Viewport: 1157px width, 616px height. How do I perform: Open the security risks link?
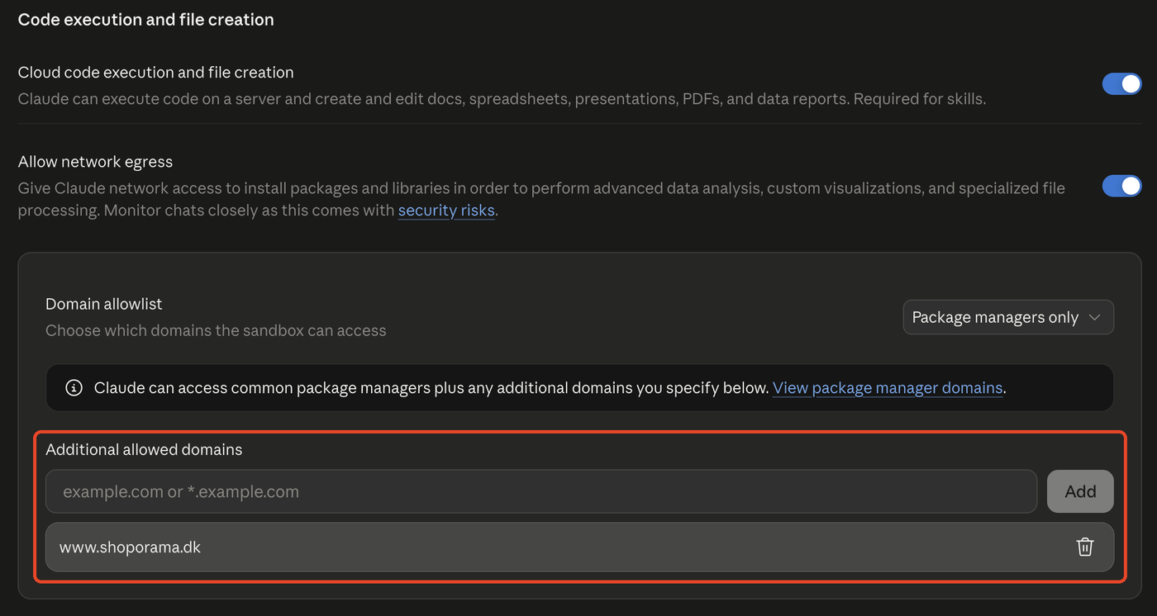[446, 210]
